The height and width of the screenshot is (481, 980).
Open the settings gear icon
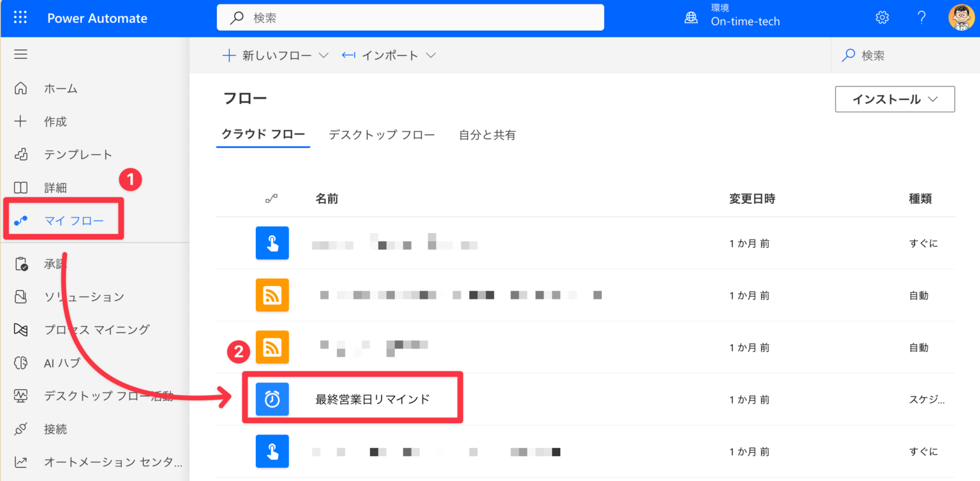click(882, 18)
